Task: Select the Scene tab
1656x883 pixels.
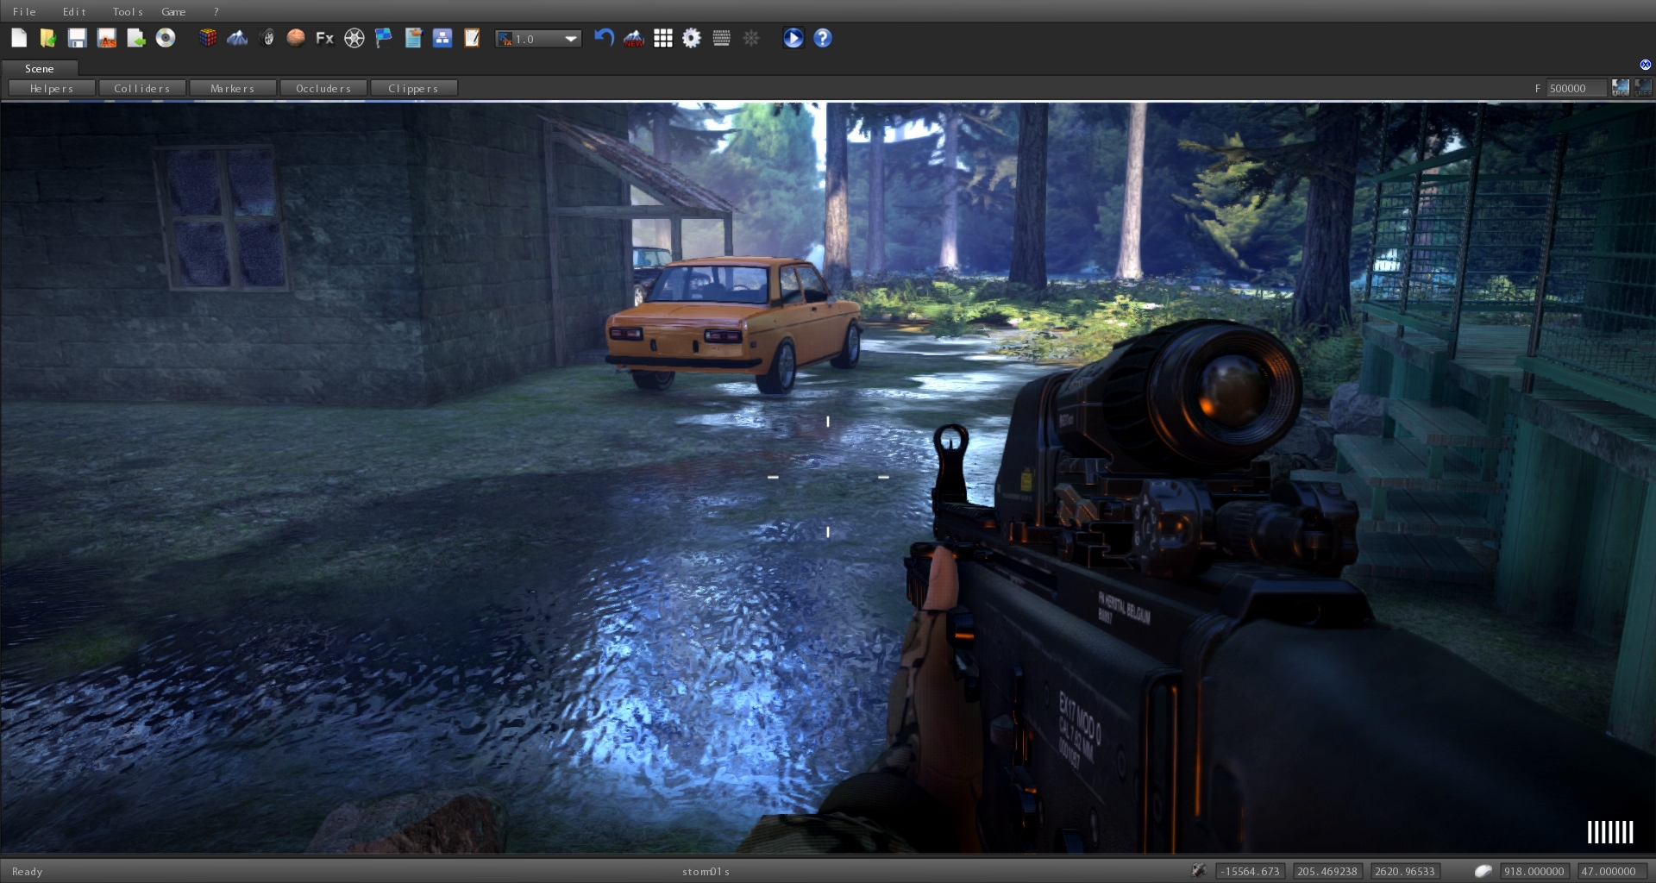Action: coord(40,68)
